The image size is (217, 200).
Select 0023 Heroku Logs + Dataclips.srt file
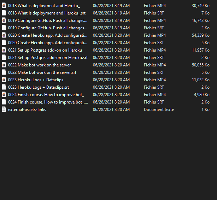tap(39, 87)
